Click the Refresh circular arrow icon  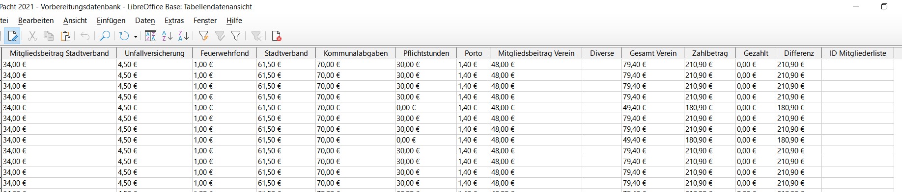(x=124, y=36)
